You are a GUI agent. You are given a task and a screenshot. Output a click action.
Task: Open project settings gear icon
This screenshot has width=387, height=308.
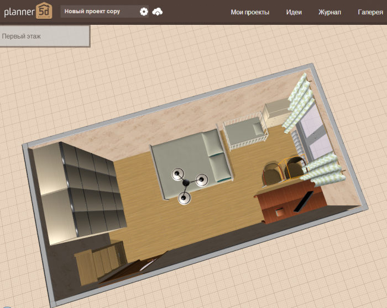tap(144, 12)
